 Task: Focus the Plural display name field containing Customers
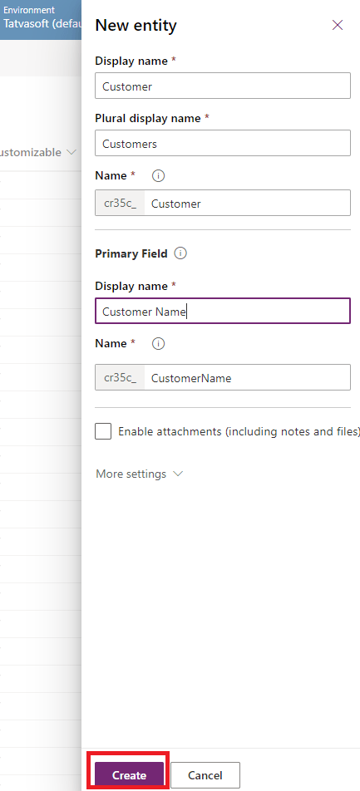pos(223,143)
